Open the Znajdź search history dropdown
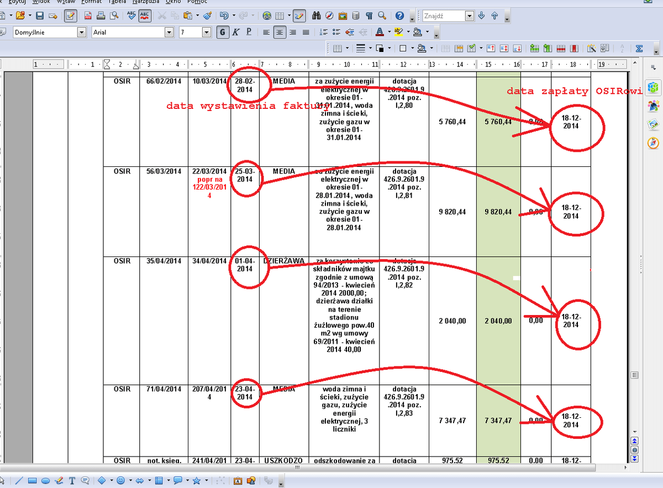Screen dimensions: 663x488 click(x=469, y=15)
